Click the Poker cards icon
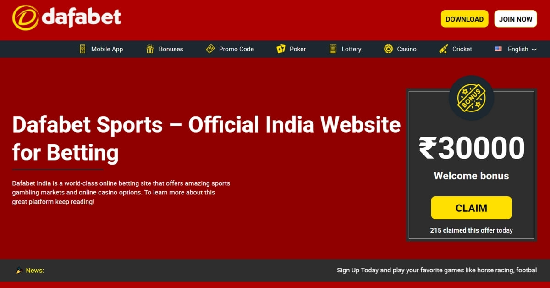The height and width of the screenshot is (288, 550). coord(281,49)
